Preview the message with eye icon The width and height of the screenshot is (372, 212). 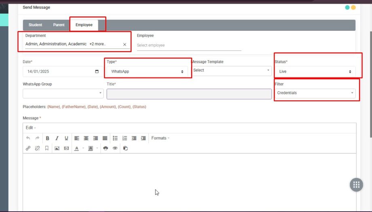[115, 148]
